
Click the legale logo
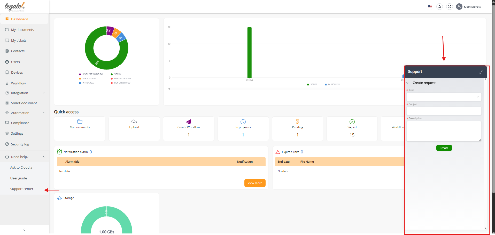(x=15, y=7)
